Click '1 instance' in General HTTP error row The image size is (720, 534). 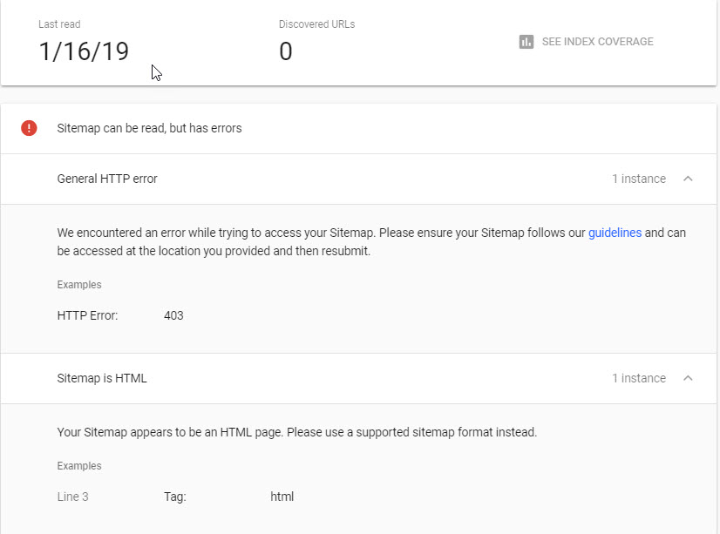[639, 179]
